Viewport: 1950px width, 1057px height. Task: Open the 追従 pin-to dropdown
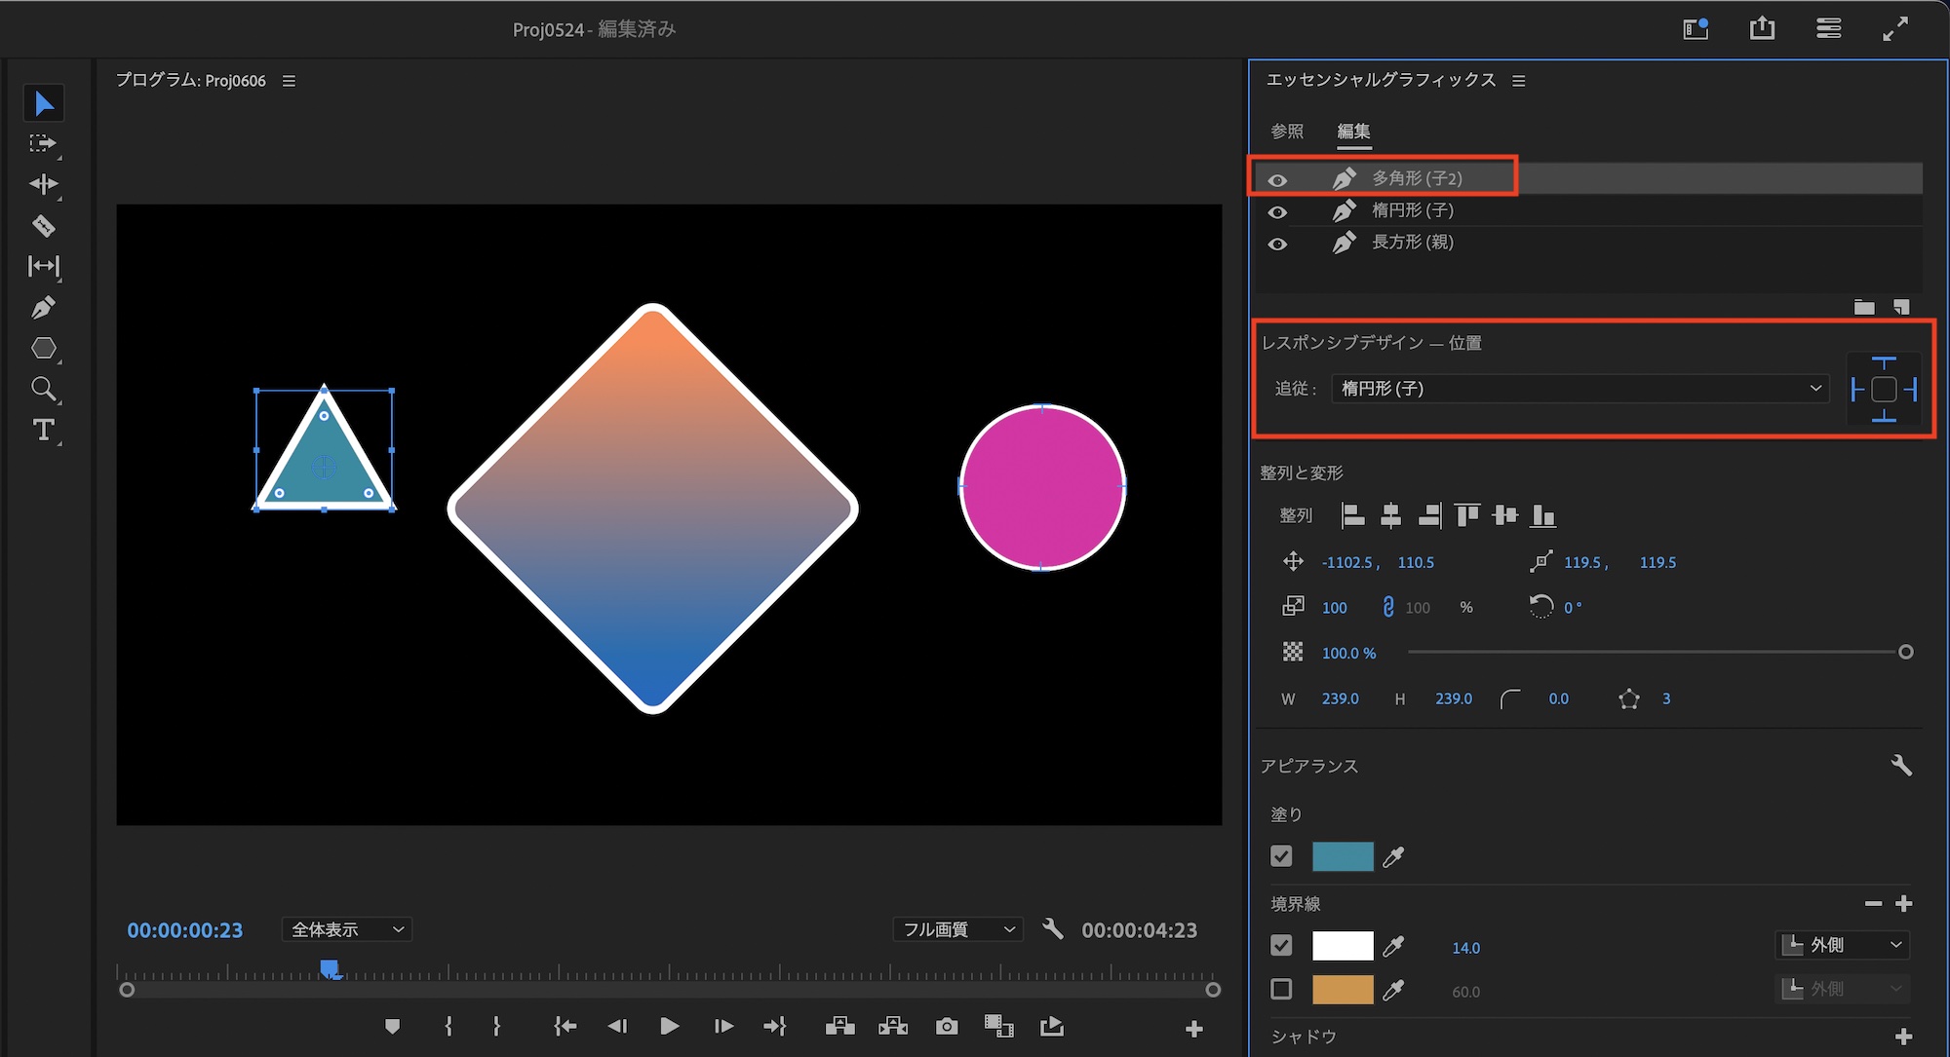click(x=1579, y=389)
